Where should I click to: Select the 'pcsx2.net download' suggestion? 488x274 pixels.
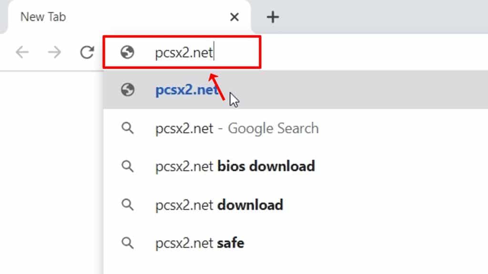219,205
